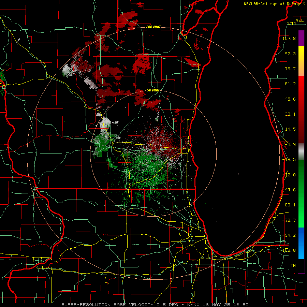Click the 30.1 legend value
Screen dimensions: 307x307
[290, 114]
